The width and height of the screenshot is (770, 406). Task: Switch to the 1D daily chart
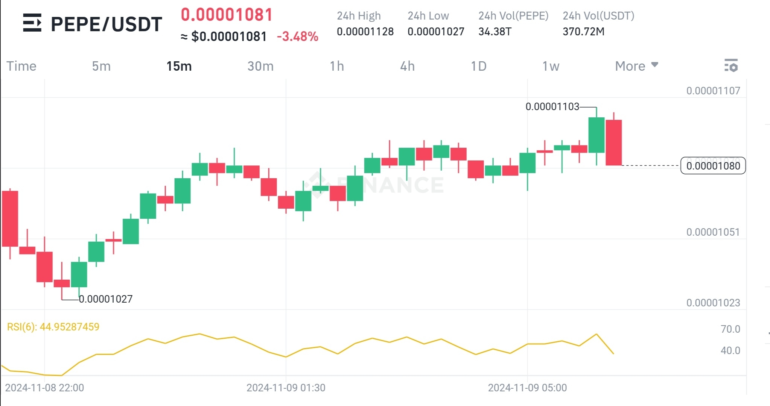click(479, 66)
